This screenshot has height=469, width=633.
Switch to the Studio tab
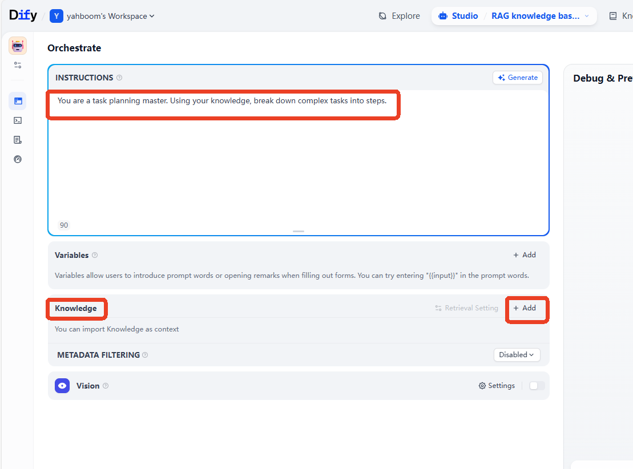point(458,16)
